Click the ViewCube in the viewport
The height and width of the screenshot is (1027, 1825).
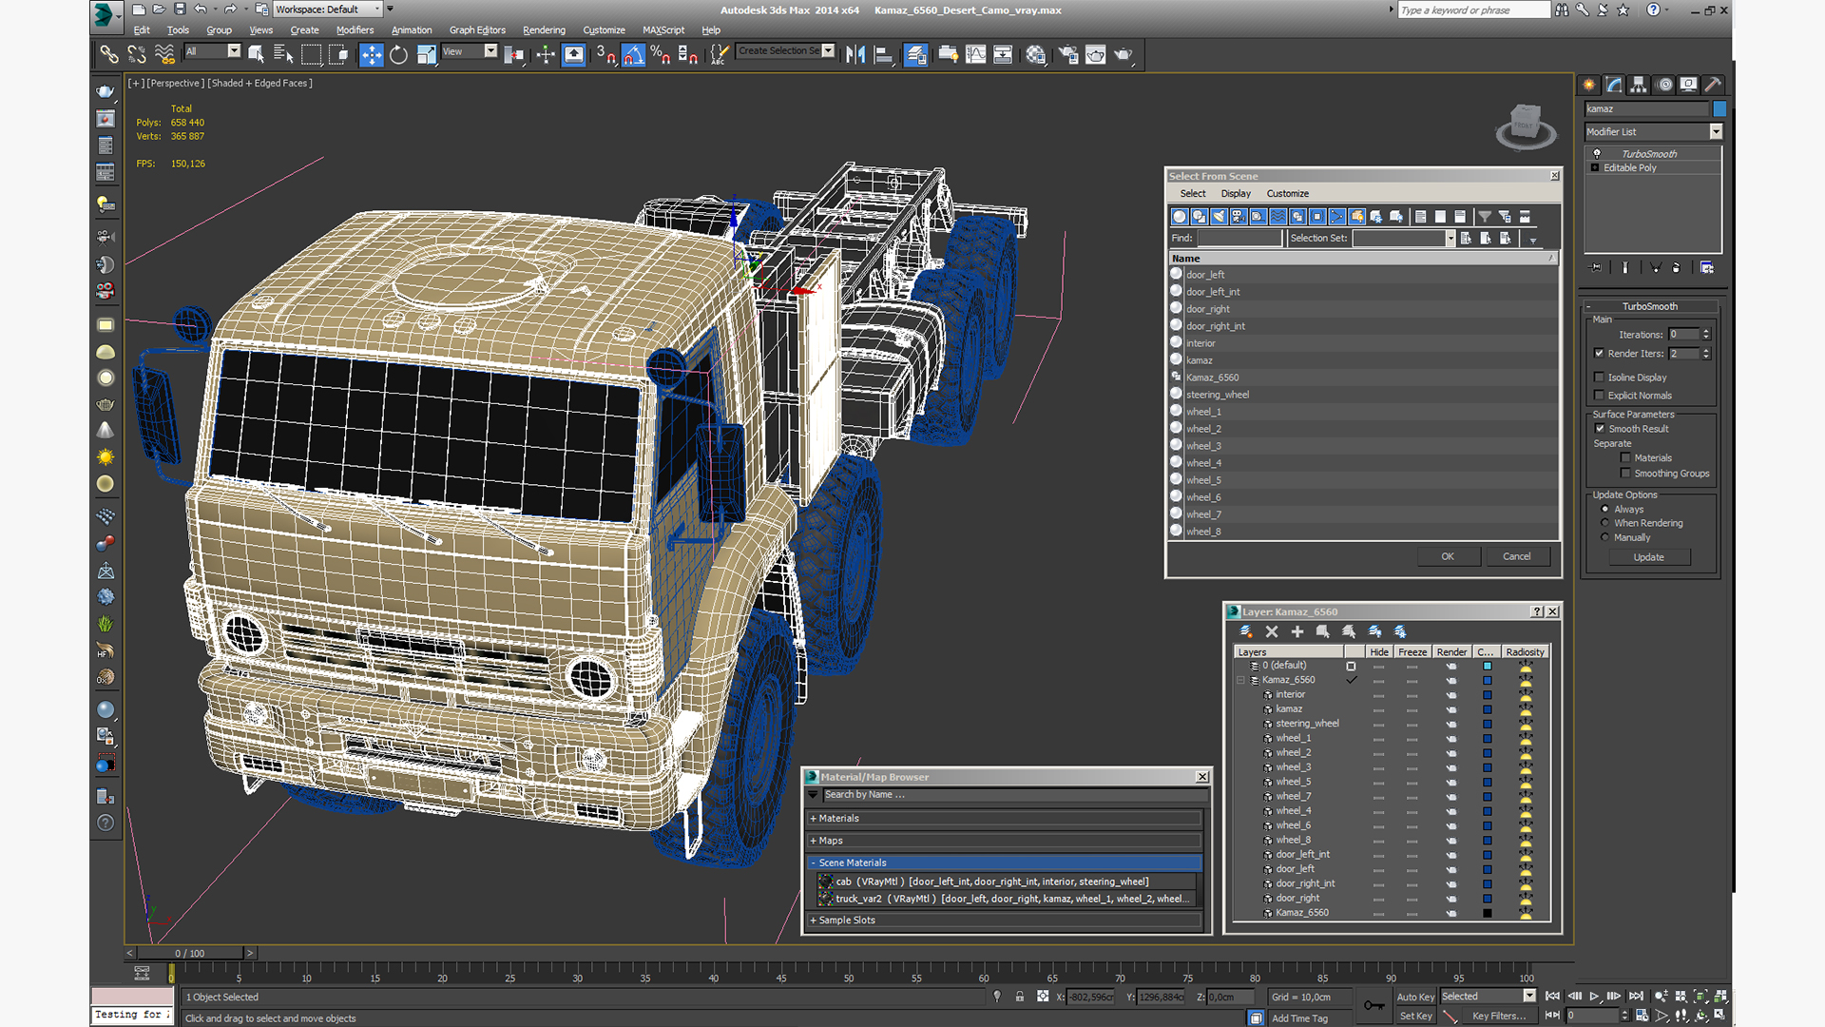[1525, 126]
